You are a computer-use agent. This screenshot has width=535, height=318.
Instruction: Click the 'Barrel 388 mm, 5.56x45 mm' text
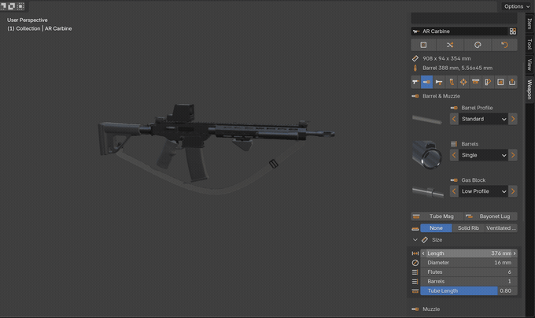(x=457, y=68)
